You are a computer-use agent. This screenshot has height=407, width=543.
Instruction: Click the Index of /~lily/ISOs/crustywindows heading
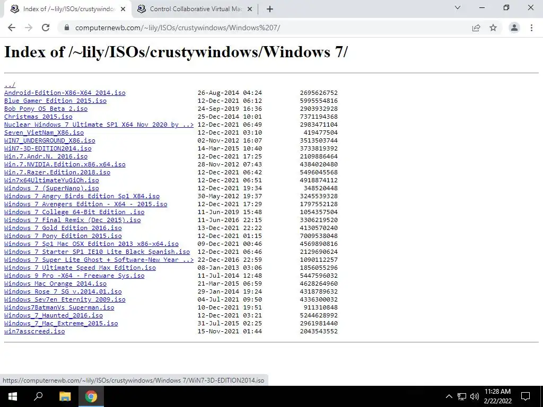(176, 52)
